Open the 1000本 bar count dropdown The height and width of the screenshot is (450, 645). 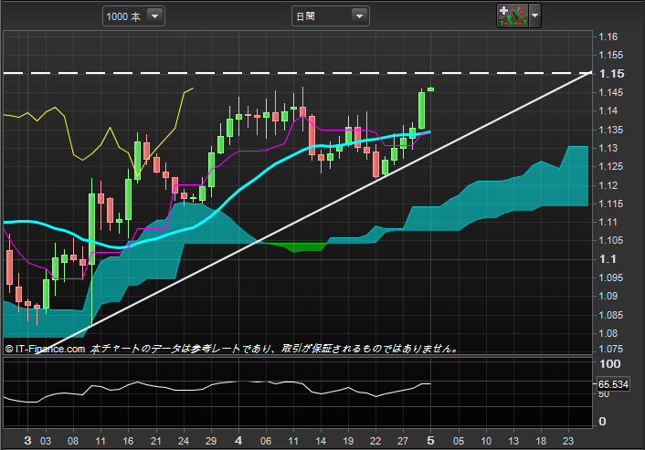tap(133, 16)
